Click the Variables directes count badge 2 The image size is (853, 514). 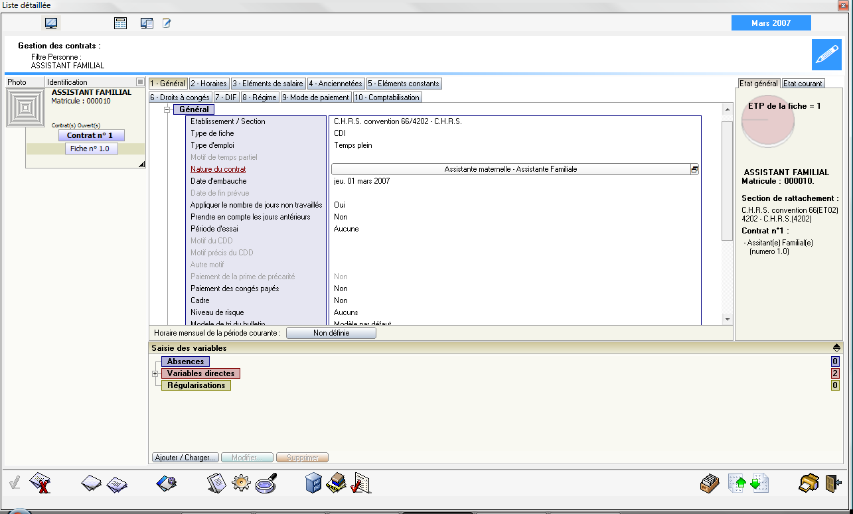tap(836, 373)
